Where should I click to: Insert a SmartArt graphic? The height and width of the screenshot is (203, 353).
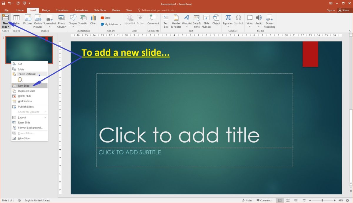click(83, 20)
